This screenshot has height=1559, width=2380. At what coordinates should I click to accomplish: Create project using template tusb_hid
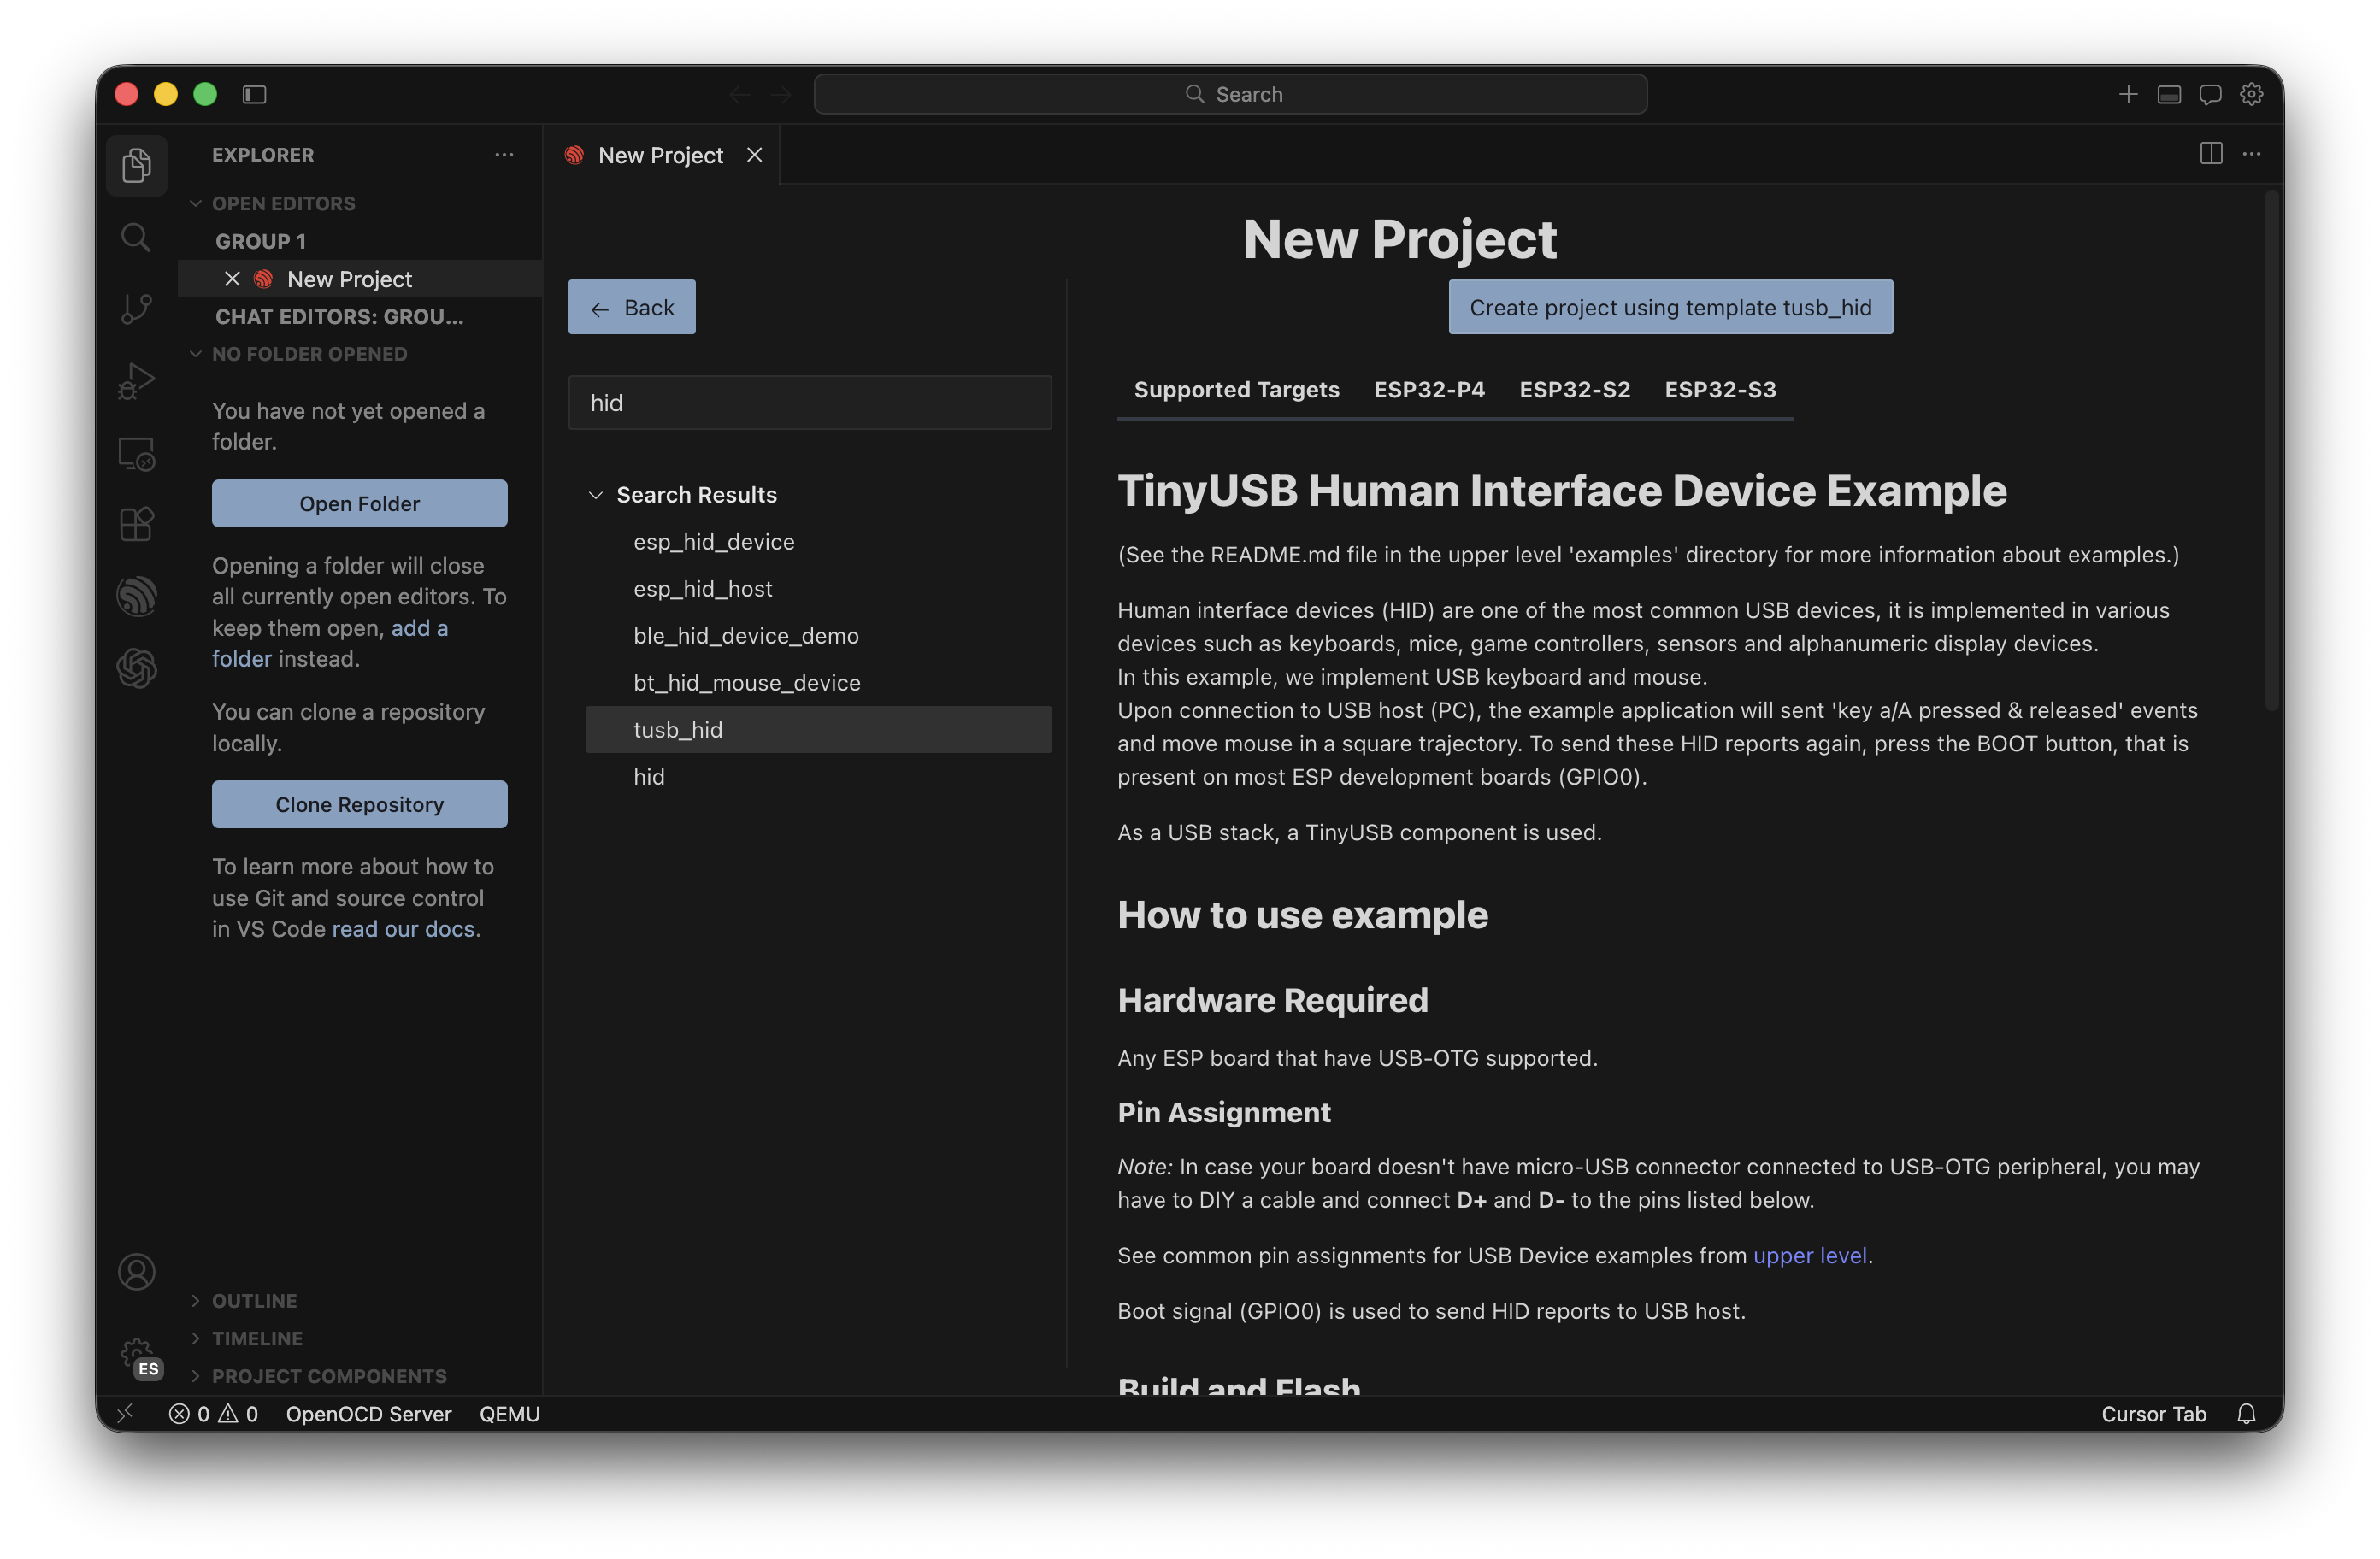(1670, 307)
